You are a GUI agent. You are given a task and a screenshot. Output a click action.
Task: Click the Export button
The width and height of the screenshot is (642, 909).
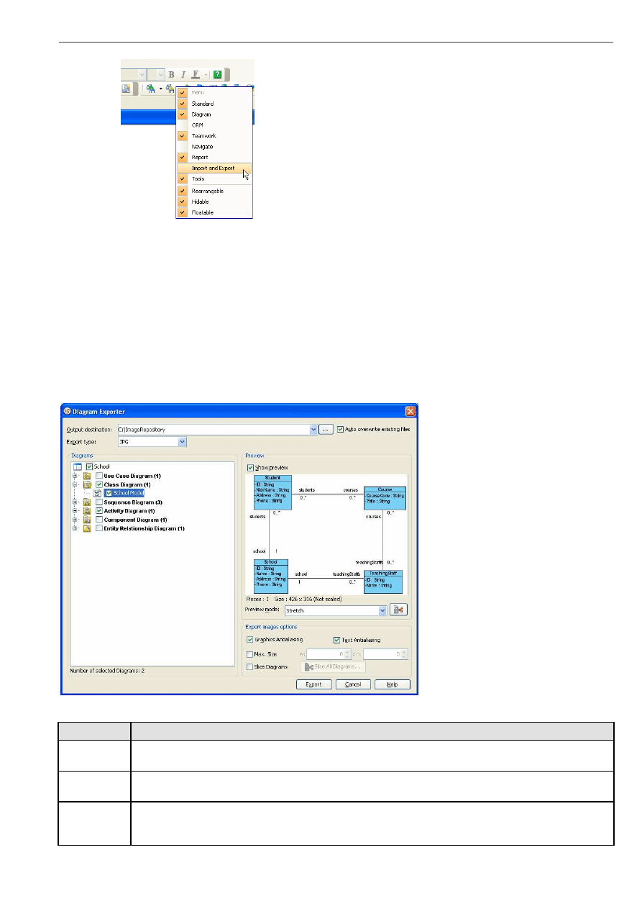314,684
